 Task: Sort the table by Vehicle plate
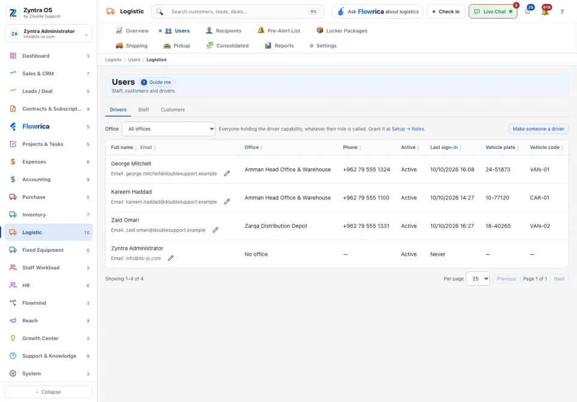tap(502, 147)
